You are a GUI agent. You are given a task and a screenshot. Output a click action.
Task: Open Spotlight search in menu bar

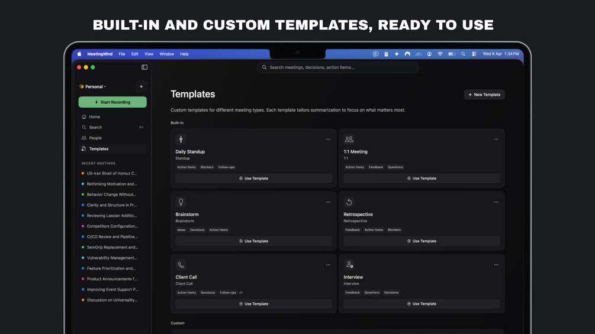(463, 54)
